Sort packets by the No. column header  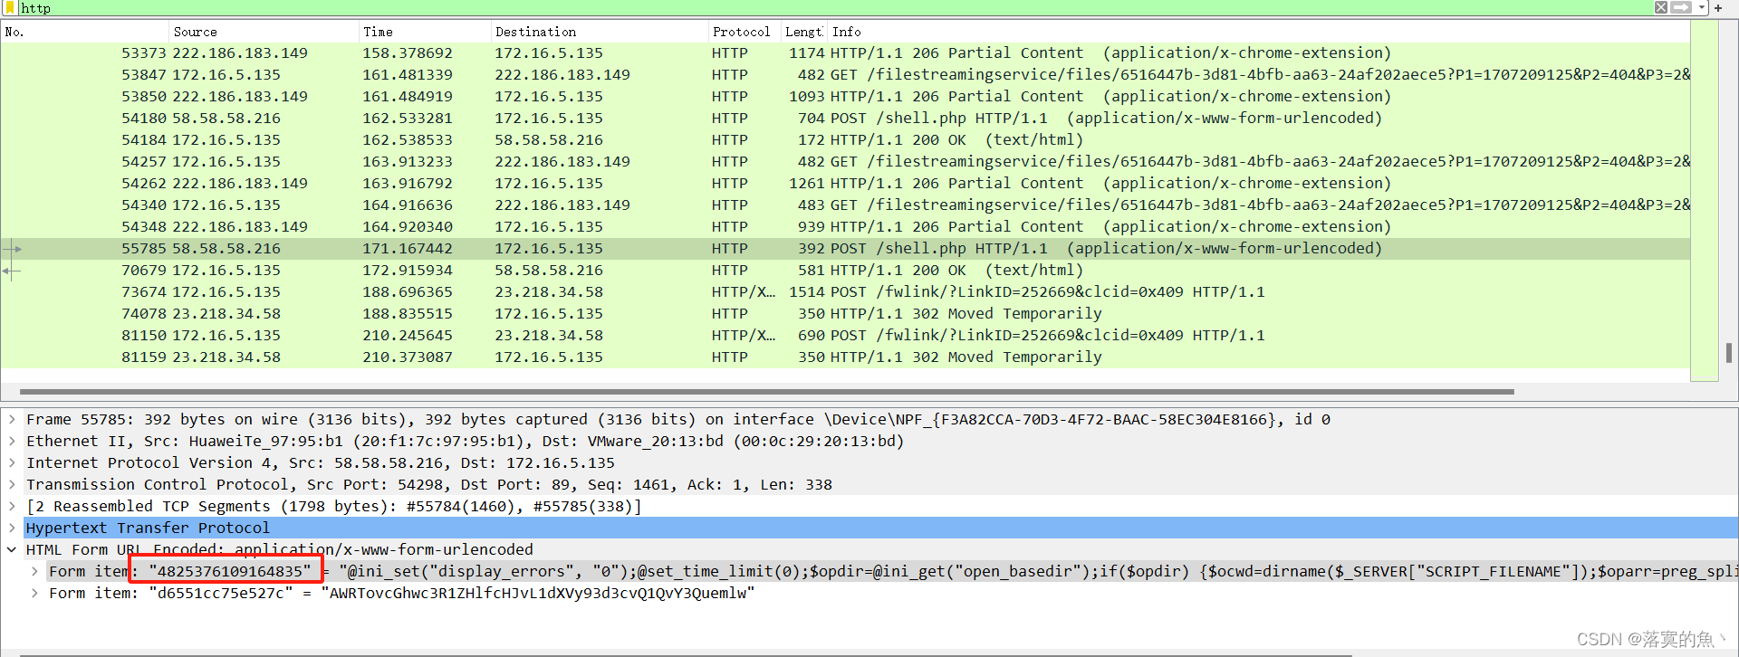point(84,32)
